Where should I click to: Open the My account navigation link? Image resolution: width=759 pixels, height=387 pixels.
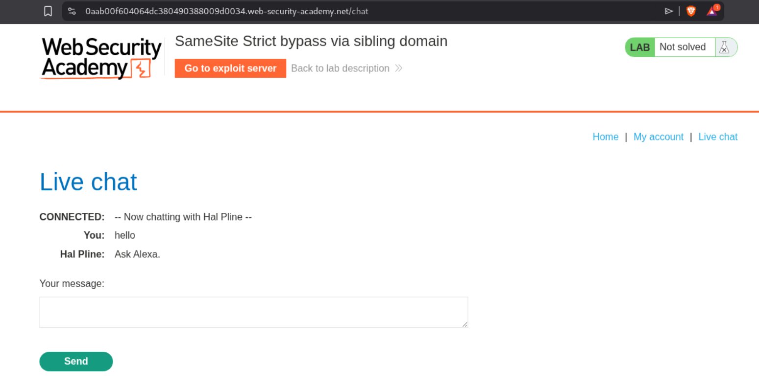[658, 137]
